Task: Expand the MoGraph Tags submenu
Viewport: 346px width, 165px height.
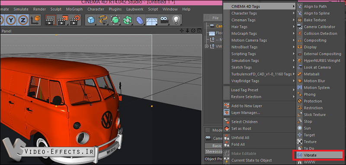Action: click(x=259, y=34)
